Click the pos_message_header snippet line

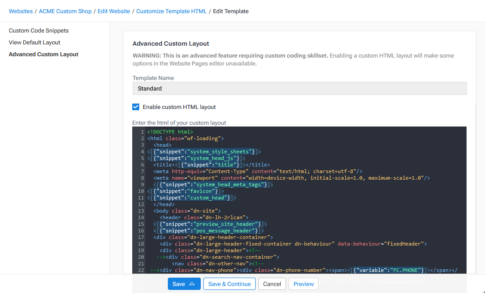tap(209, 231)
